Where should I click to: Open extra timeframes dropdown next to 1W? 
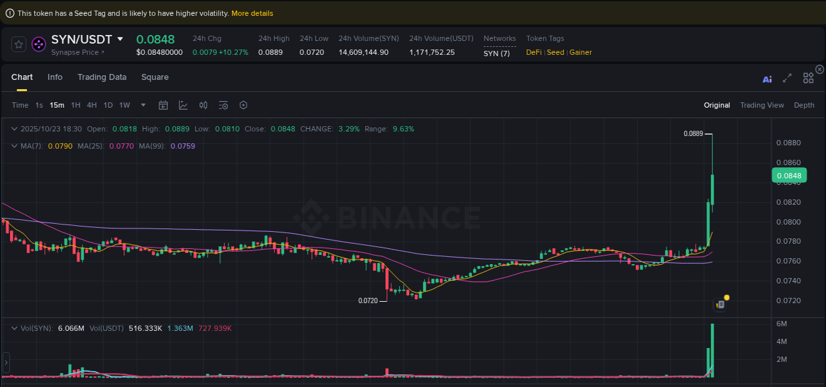coord(143,105)
